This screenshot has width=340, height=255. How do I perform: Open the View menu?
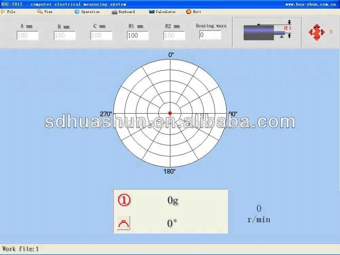coord(48,12)
